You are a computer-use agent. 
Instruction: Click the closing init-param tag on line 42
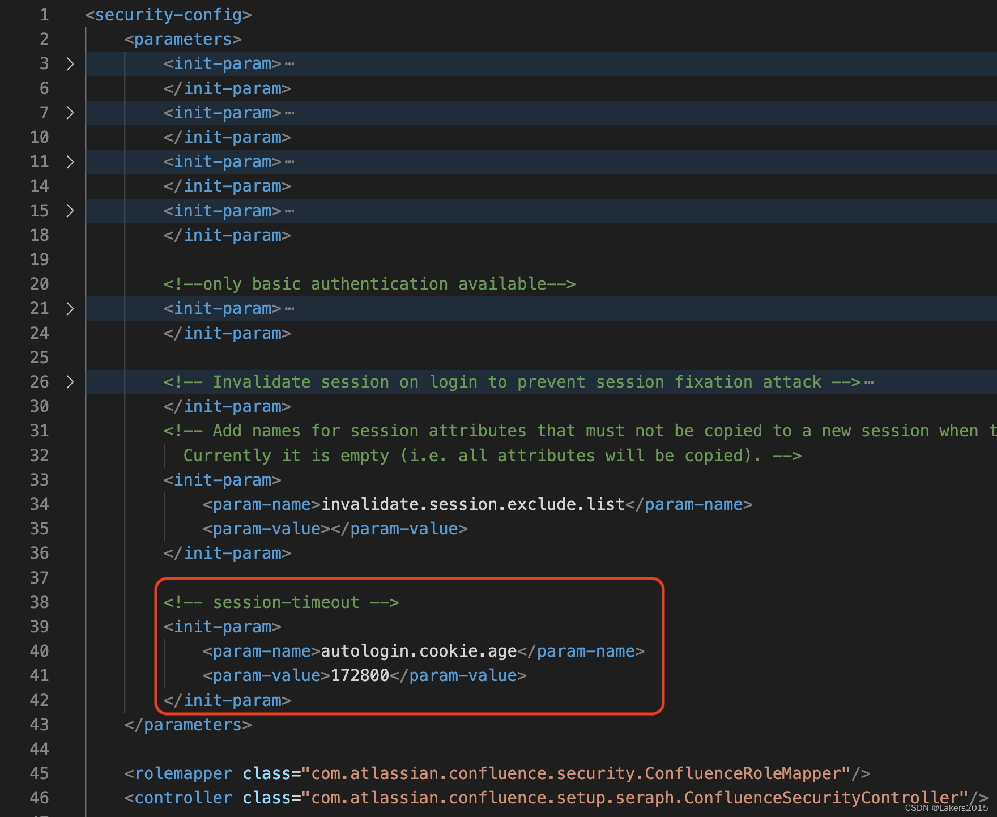227,700
